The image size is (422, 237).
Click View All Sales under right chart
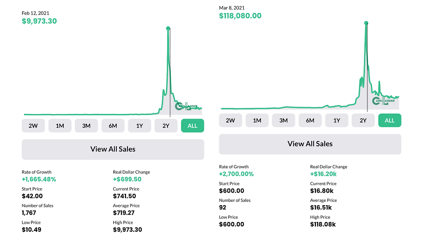310,144
